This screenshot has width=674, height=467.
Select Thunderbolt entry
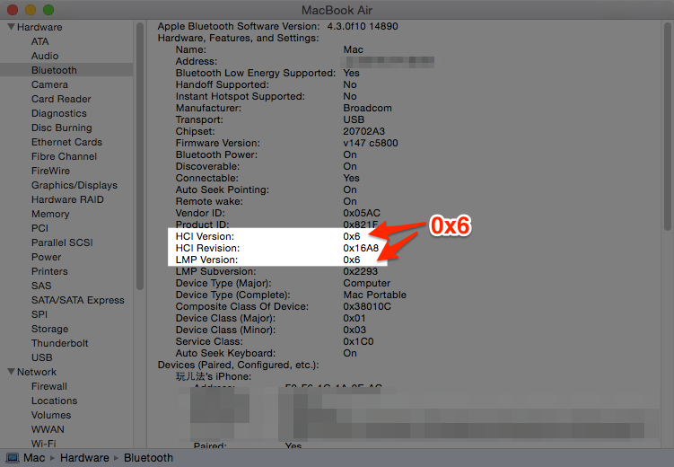60,343
